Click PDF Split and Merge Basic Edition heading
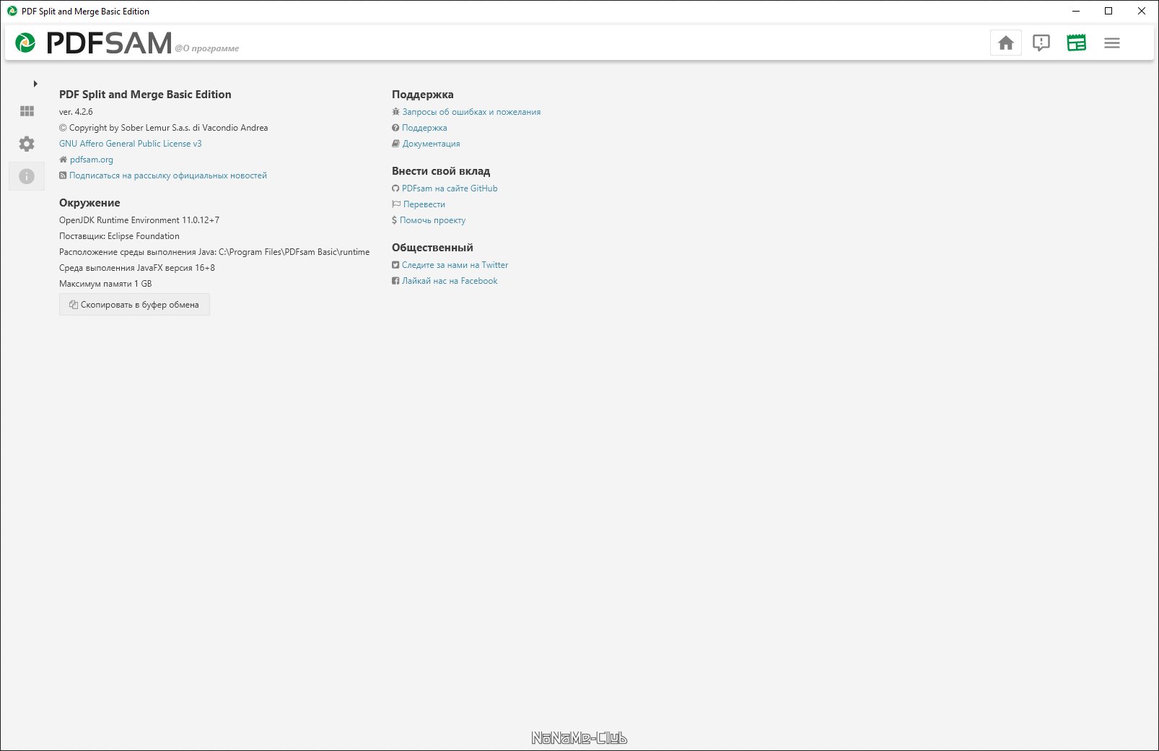Image resolution: width=1159 pixels, height=751 pixels. [x=145, y=95]
